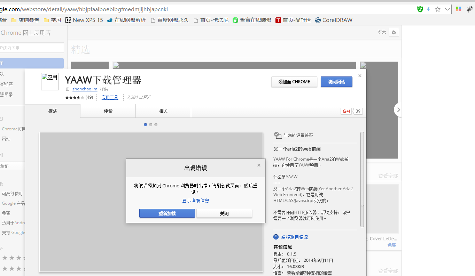Open the 首页-尚轩世 bookmark
The image size is (475, 276).
pos(293,20)
